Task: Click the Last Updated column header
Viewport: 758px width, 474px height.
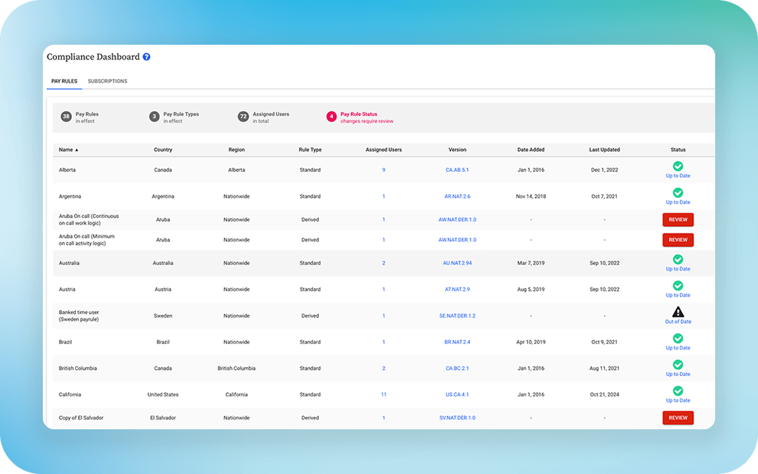Action: coord(605,150)
